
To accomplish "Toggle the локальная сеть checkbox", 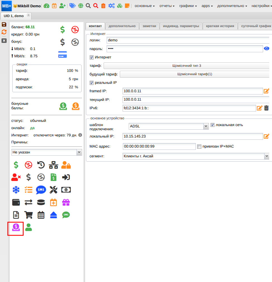I will (212, 125).
